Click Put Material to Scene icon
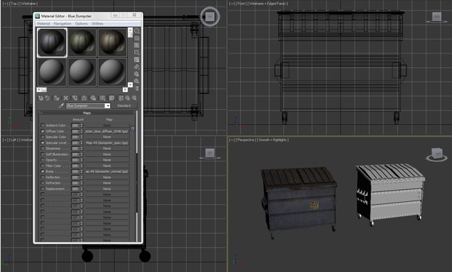The image size is (452, 272). 47,98
